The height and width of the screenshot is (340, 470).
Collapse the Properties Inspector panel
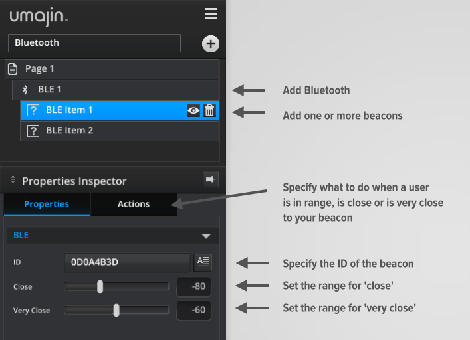[x=12, y=181]
